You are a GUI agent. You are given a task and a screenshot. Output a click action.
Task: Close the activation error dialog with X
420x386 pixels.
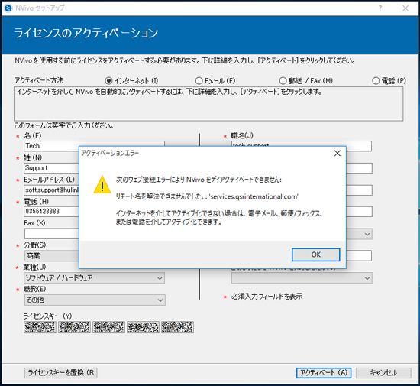338,154
